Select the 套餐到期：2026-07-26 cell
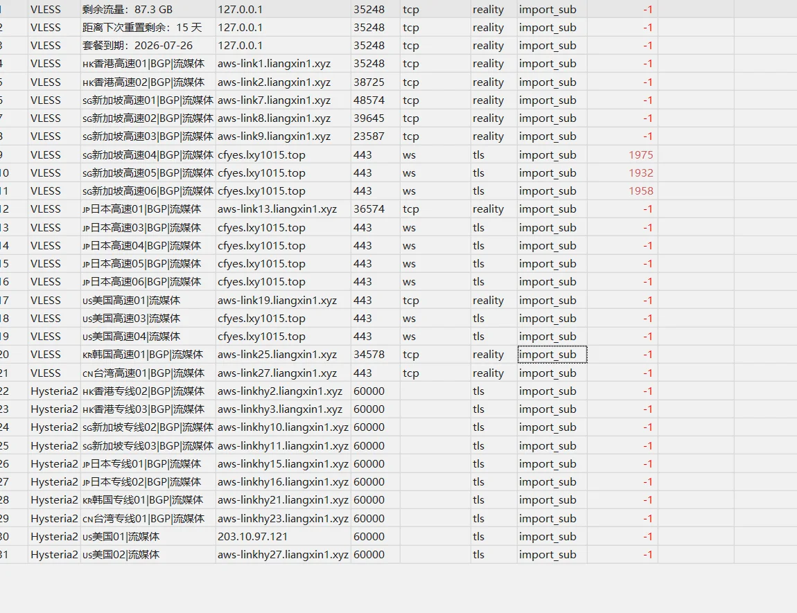Image resolution: width=797 pixels, height=613 pixels. point(138,46)
